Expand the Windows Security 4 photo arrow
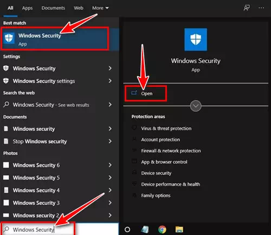The height and width of the screenshot is (235, 271). [x=110, y=190]
